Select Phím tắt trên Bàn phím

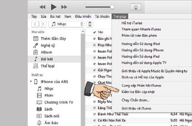[x=139, y=36]
